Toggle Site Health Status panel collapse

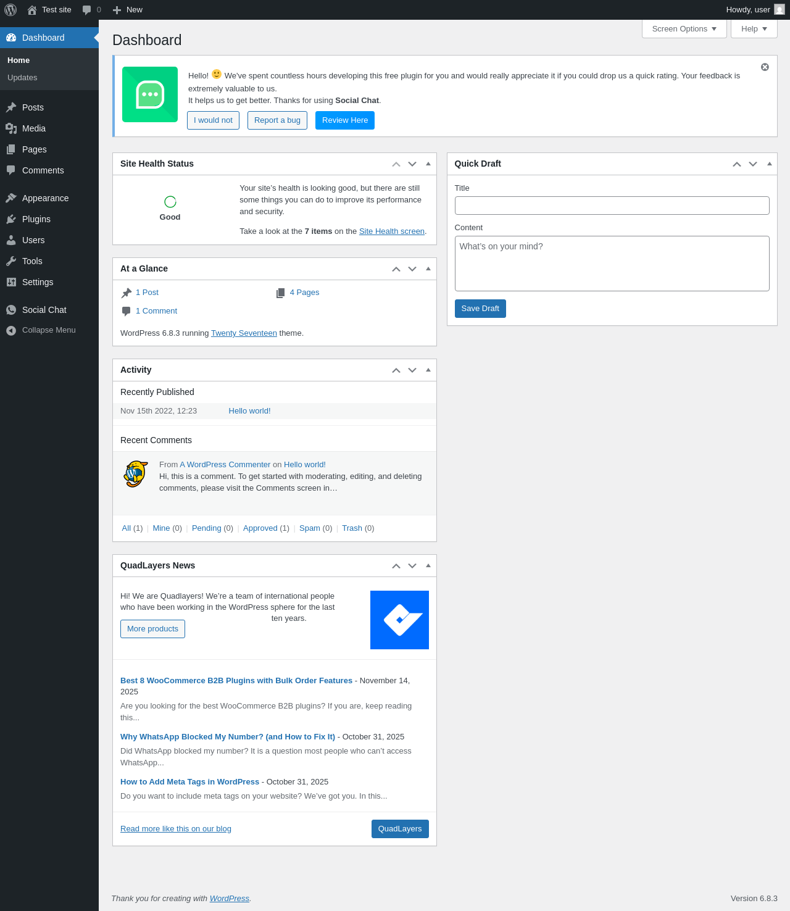428,164
